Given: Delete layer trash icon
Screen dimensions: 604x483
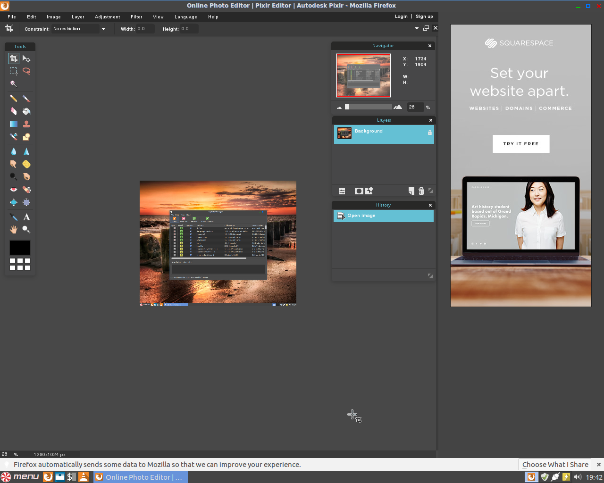Looking at the screenshot, I should coord(421,191).
